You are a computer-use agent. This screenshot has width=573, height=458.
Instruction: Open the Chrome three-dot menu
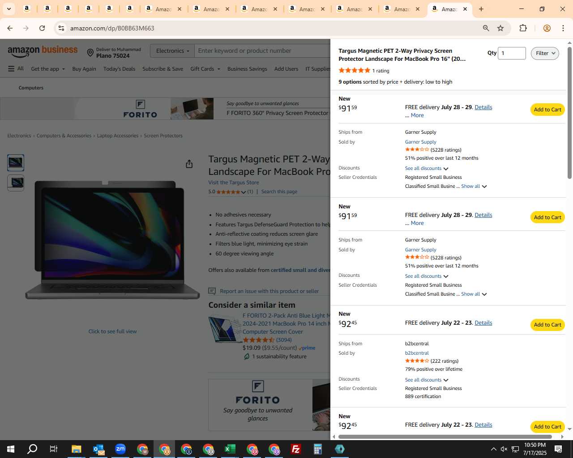coord(563,28)
